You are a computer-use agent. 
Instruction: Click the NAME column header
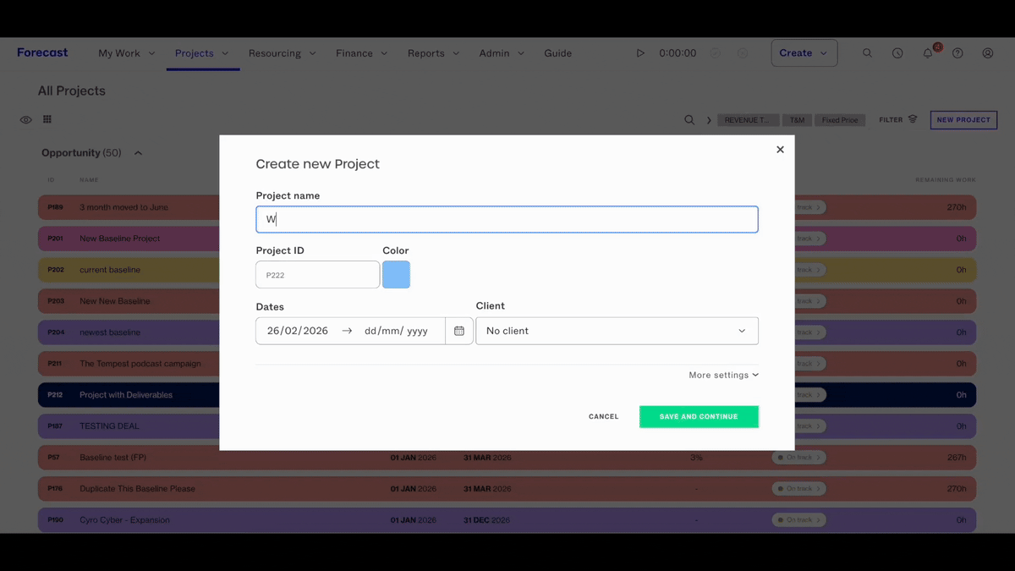(89, 180)
